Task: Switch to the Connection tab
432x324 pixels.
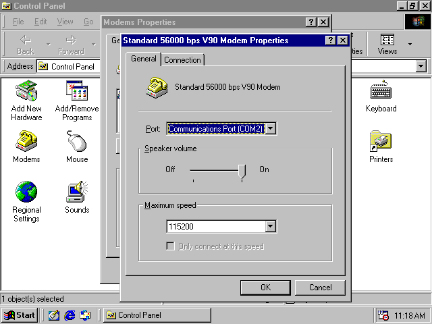Action: pos(182,60)
